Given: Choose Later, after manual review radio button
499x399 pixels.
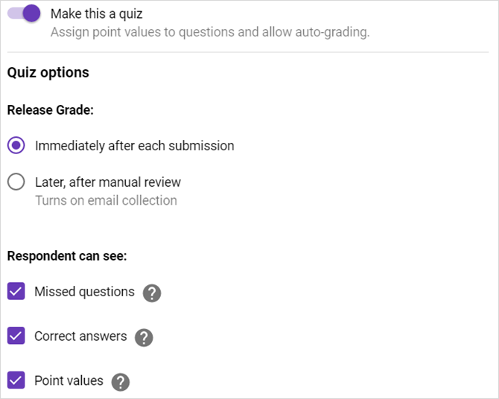Looking at the screenshot, I should pos(16,182).
